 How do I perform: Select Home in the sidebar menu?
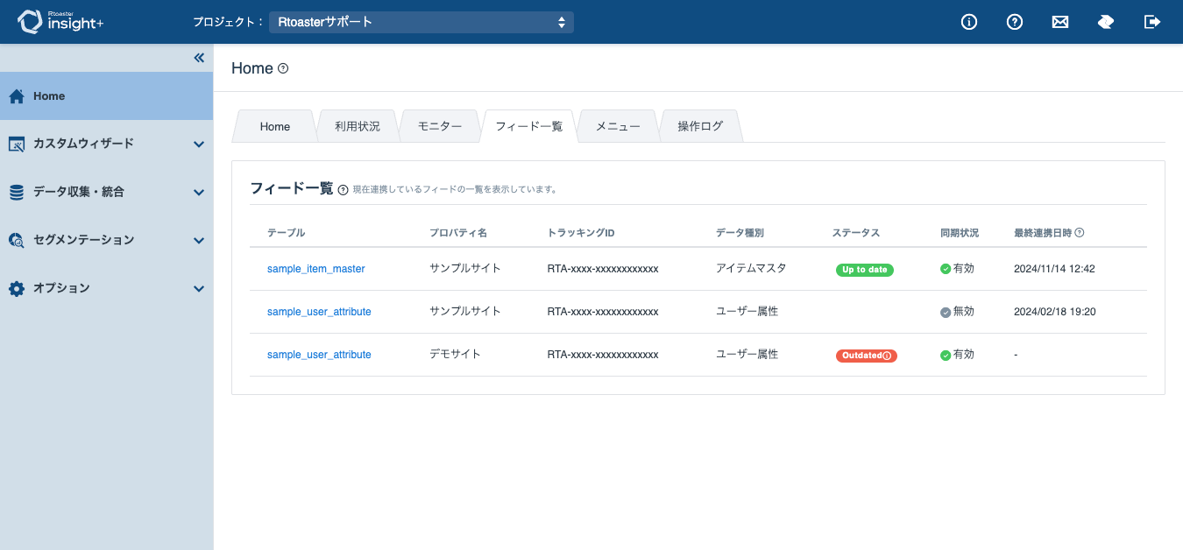[x=106, y=96]
